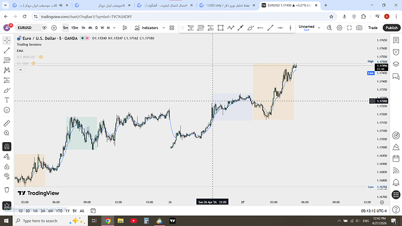Select the 4h timeframe
402x226 pixels.
click(x=90, y=28)
